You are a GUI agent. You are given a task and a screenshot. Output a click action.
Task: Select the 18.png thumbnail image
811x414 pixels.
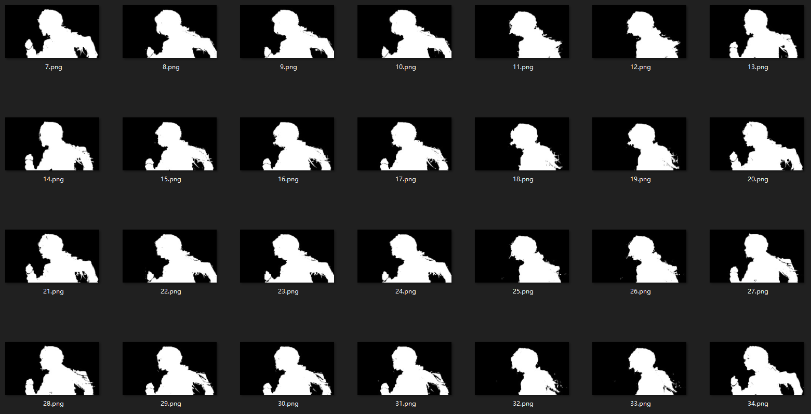click(522, 144)
